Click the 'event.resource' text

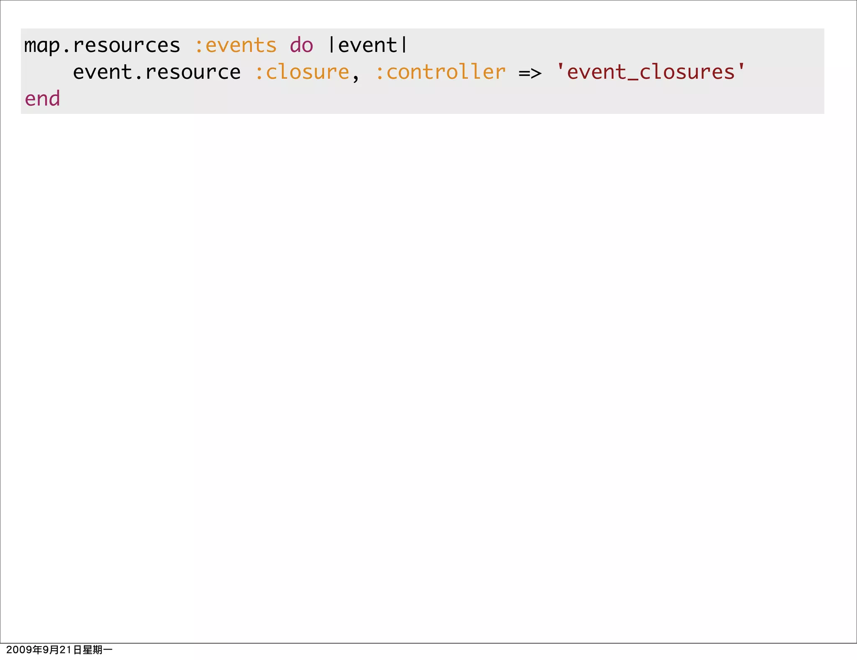(x=157, y=72)
